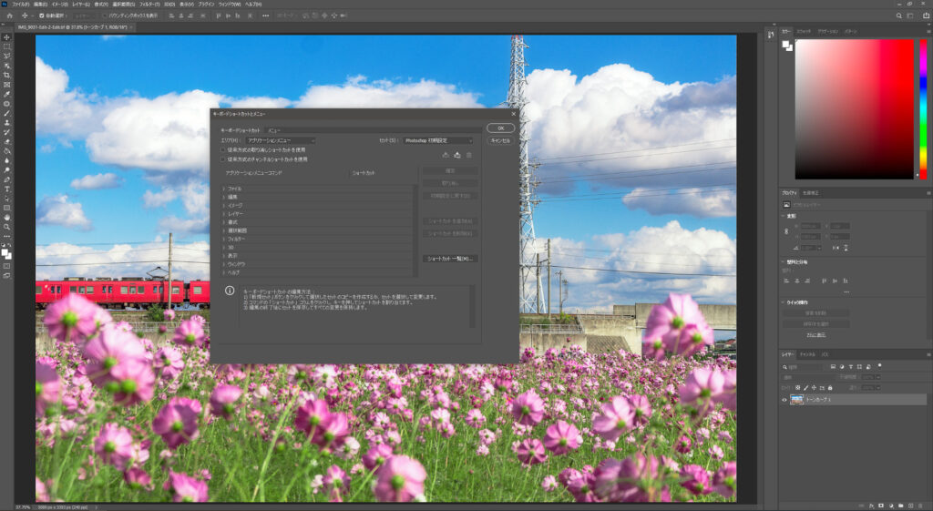The height and width of the screenshot is (511, 933).
Task: Switch to the チャンネル tab in Layers panel
Action: pos(807,354)
